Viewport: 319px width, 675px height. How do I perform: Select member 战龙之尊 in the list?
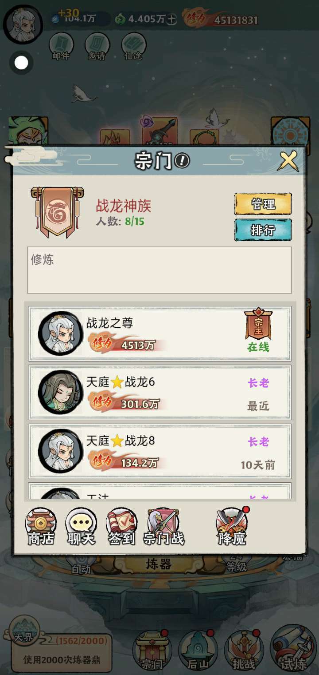(x=160, y=333)
